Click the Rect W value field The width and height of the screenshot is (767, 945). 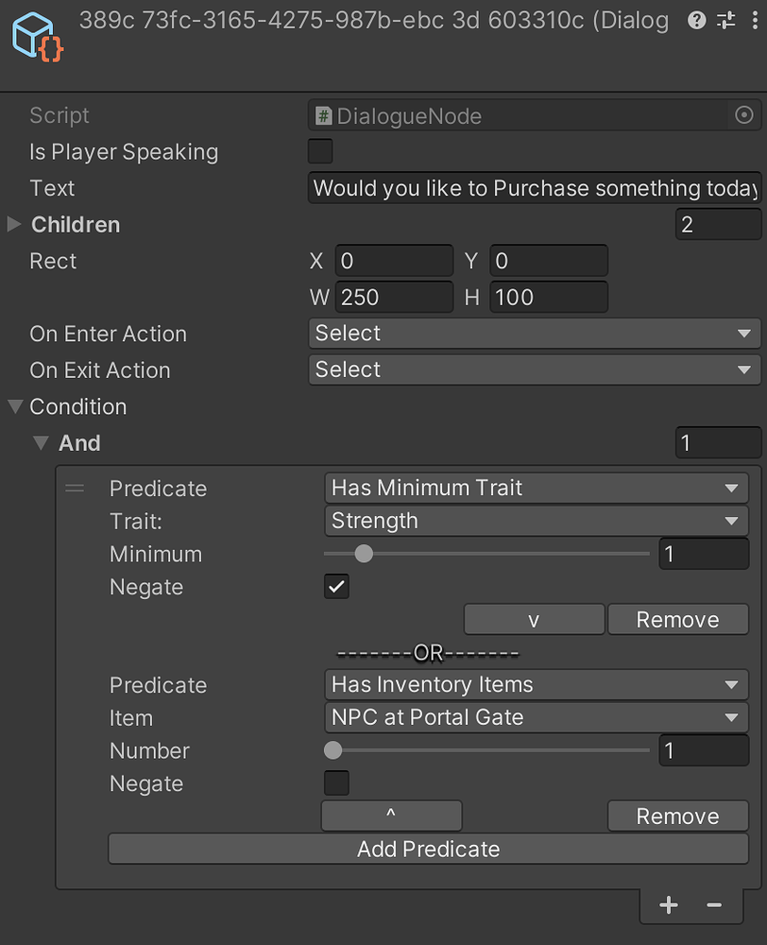pos(394,297)
